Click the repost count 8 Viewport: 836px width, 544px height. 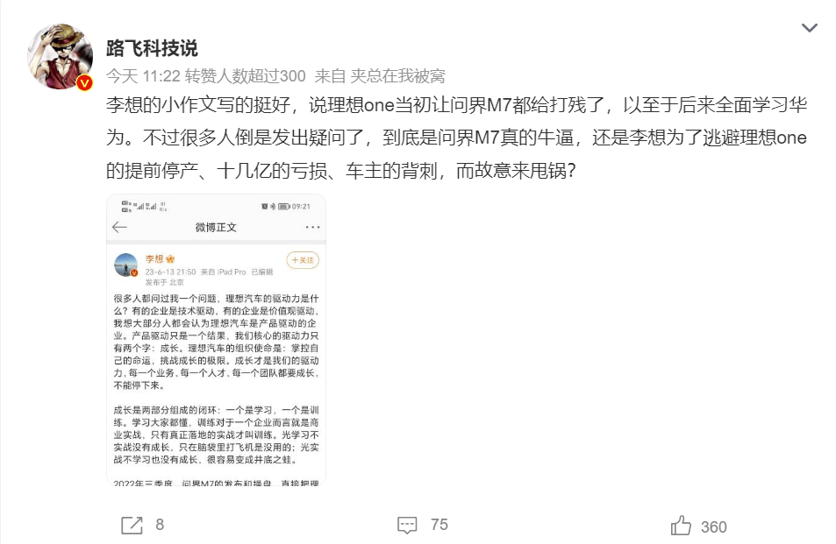(160, 525)
